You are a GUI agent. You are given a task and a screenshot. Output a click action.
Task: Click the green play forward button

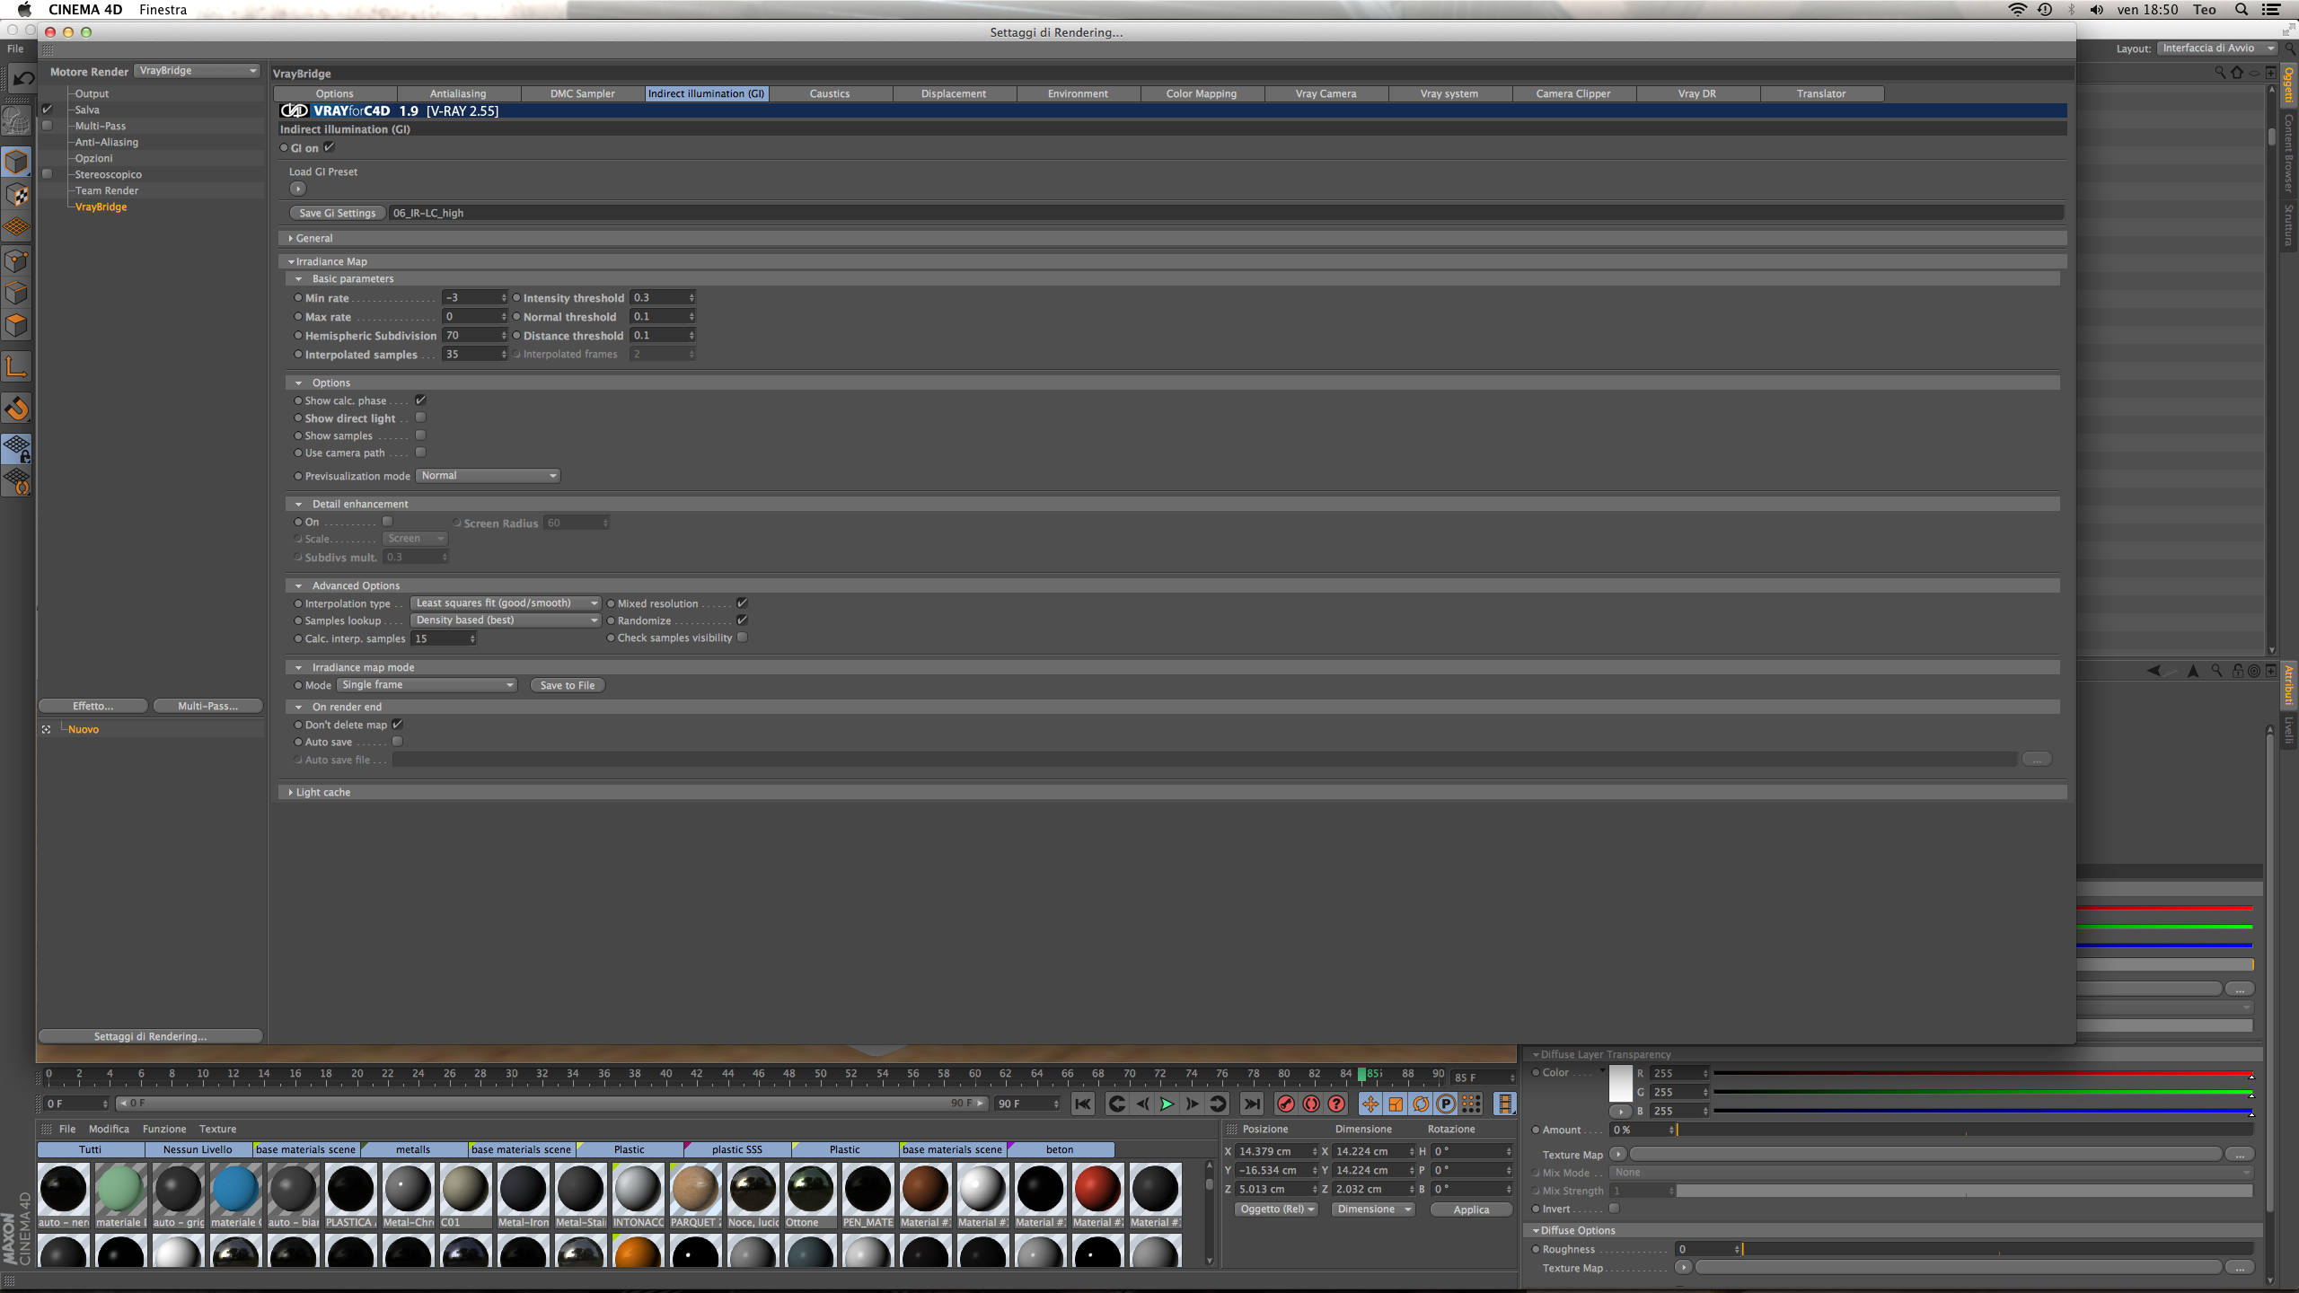click(x=1167, y=1104)
